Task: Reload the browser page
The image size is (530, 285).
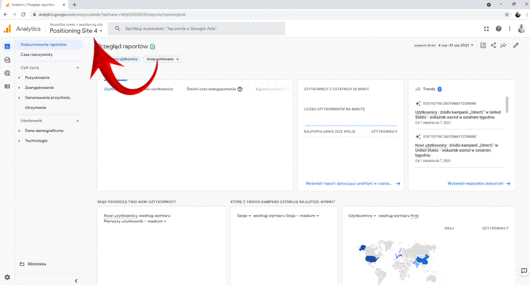Action: (23, 14)
